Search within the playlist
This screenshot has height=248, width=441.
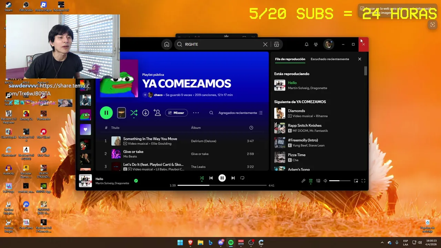(211, 113)
